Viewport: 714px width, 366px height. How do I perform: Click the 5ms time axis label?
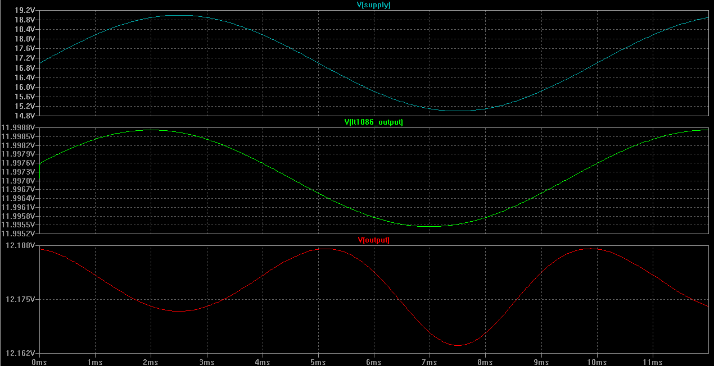[318, 362]
